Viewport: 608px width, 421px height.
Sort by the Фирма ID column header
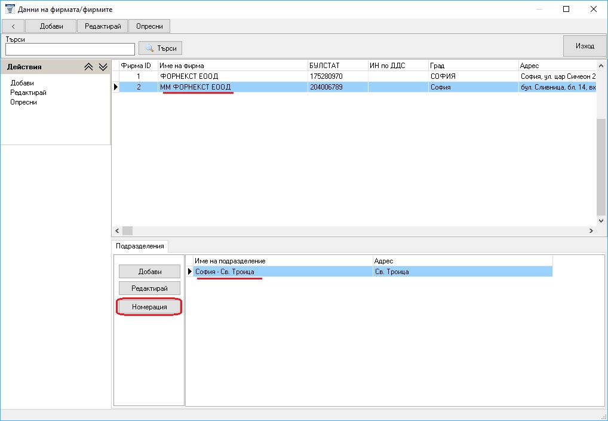click(x=138, y=66)
